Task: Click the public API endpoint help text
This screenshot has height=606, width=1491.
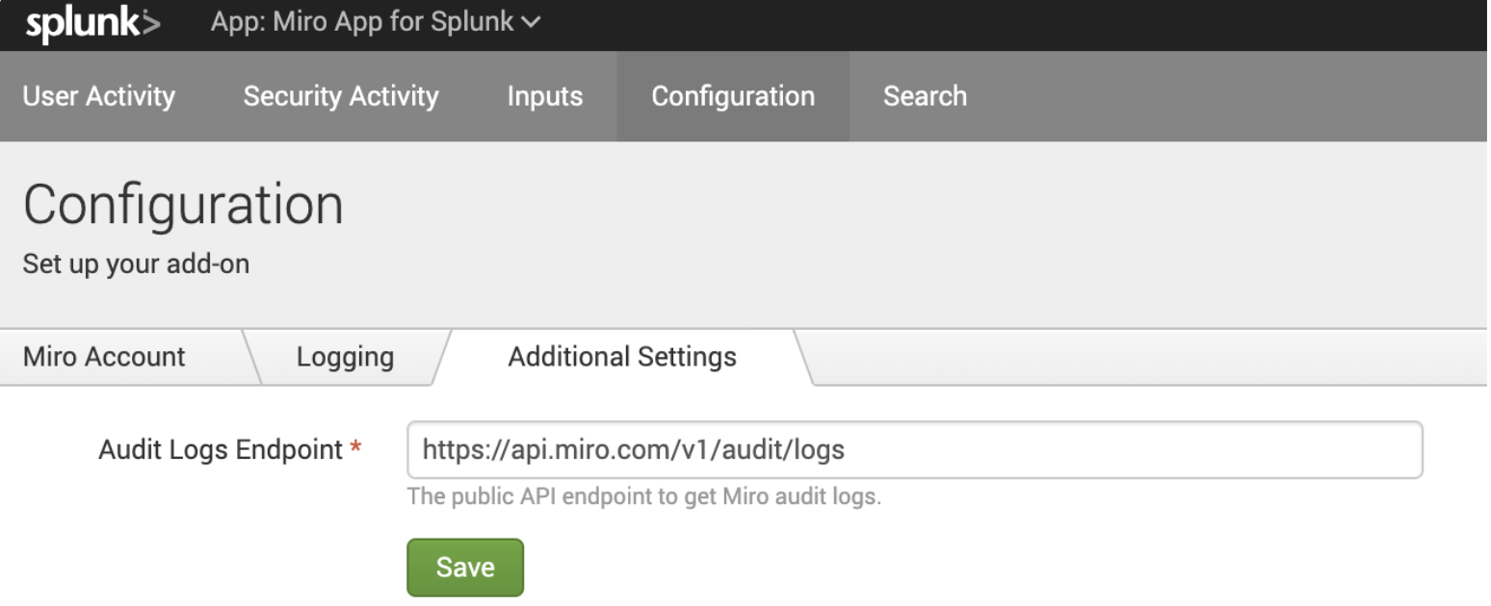Action: tap(644, 498)
